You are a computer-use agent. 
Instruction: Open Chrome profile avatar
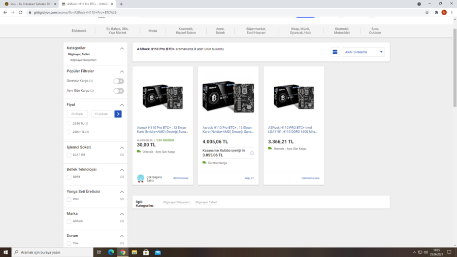point(444,12)
